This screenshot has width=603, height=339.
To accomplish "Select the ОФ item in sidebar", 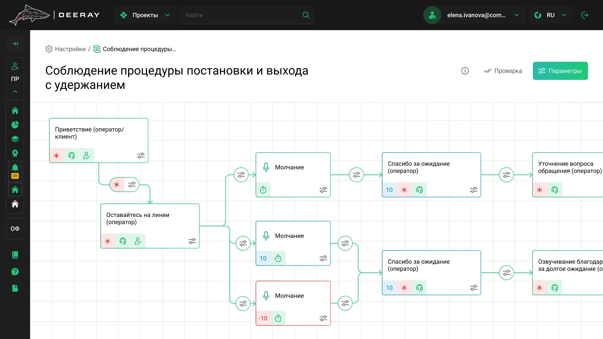I will coord(15,229).
